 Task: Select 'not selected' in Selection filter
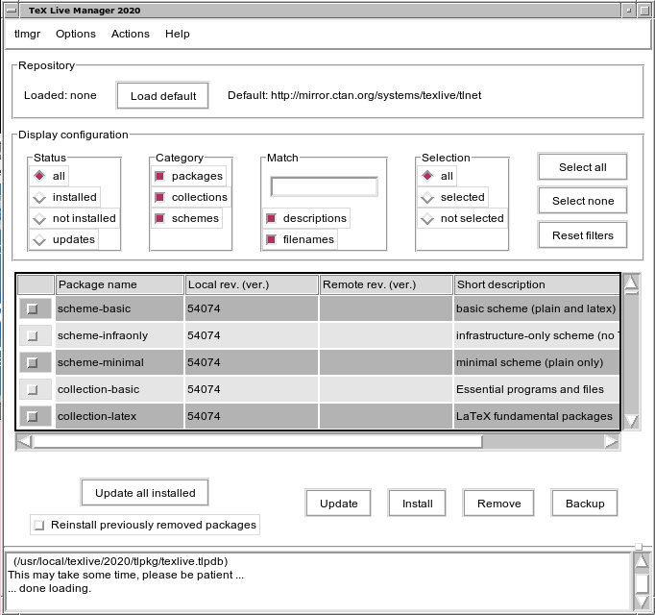point(427,218)
